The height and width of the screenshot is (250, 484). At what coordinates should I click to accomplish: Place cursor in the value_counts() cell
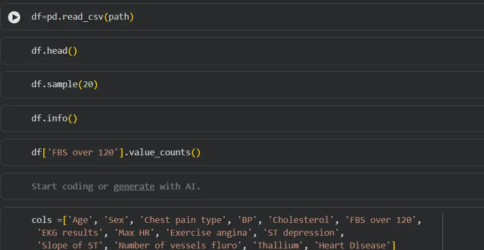tap(242, 153)
